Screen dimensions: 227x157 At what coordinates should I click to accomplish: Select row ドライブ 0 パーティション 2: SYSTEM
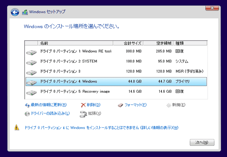click(x=116, y=61)
